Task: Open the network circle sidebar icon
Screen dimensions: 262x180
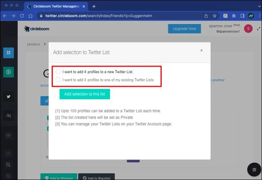Action: (x=8, y=116)
